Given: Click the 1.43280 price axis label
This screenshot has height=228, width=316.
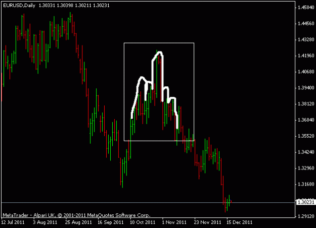Looking at the screenshot, I should [306, 40].
